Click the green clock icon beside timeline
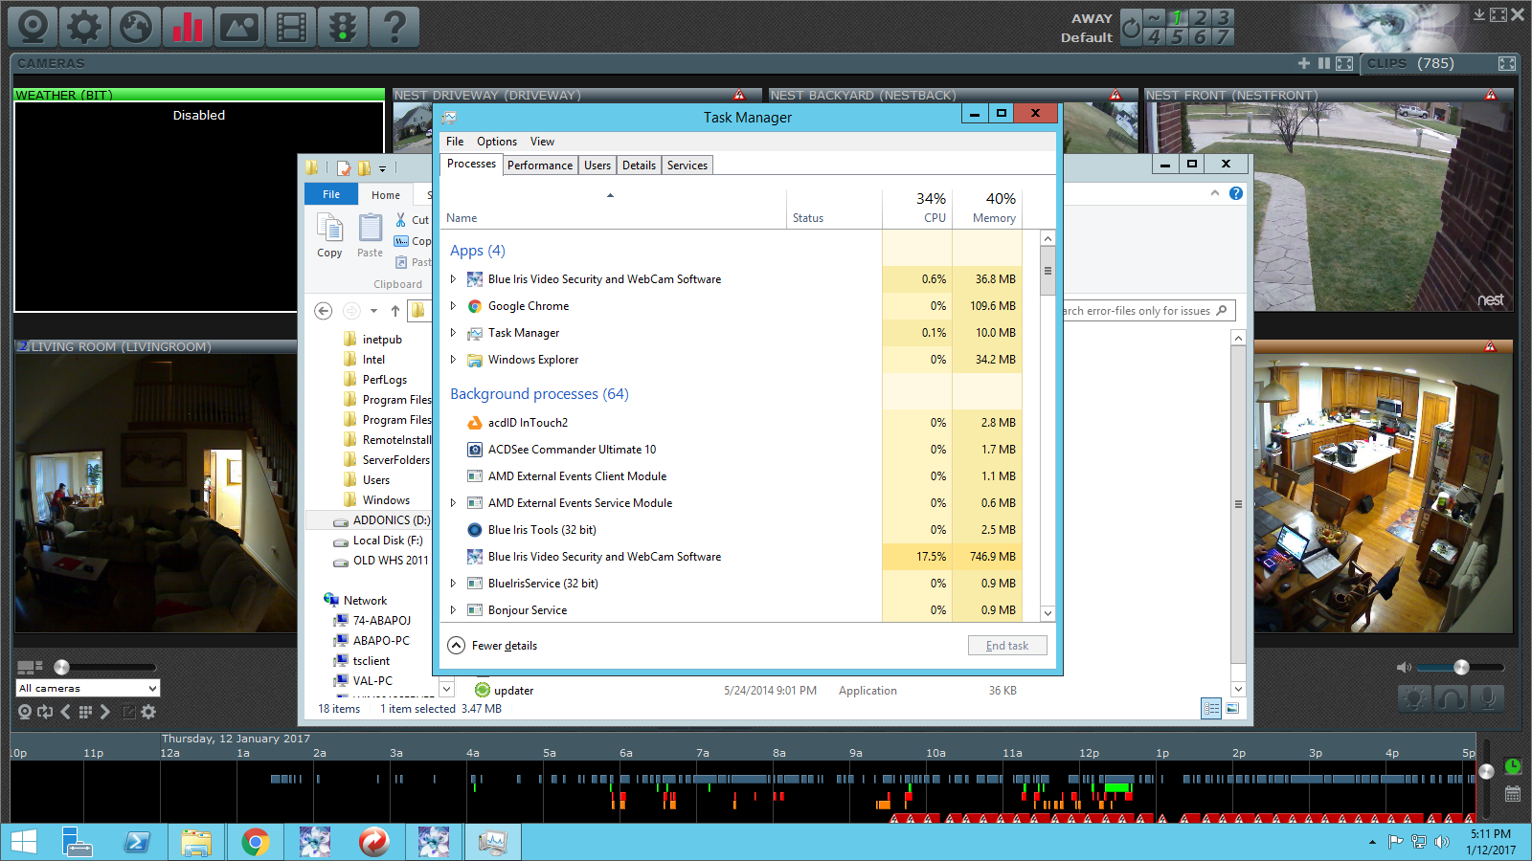 1513,766
